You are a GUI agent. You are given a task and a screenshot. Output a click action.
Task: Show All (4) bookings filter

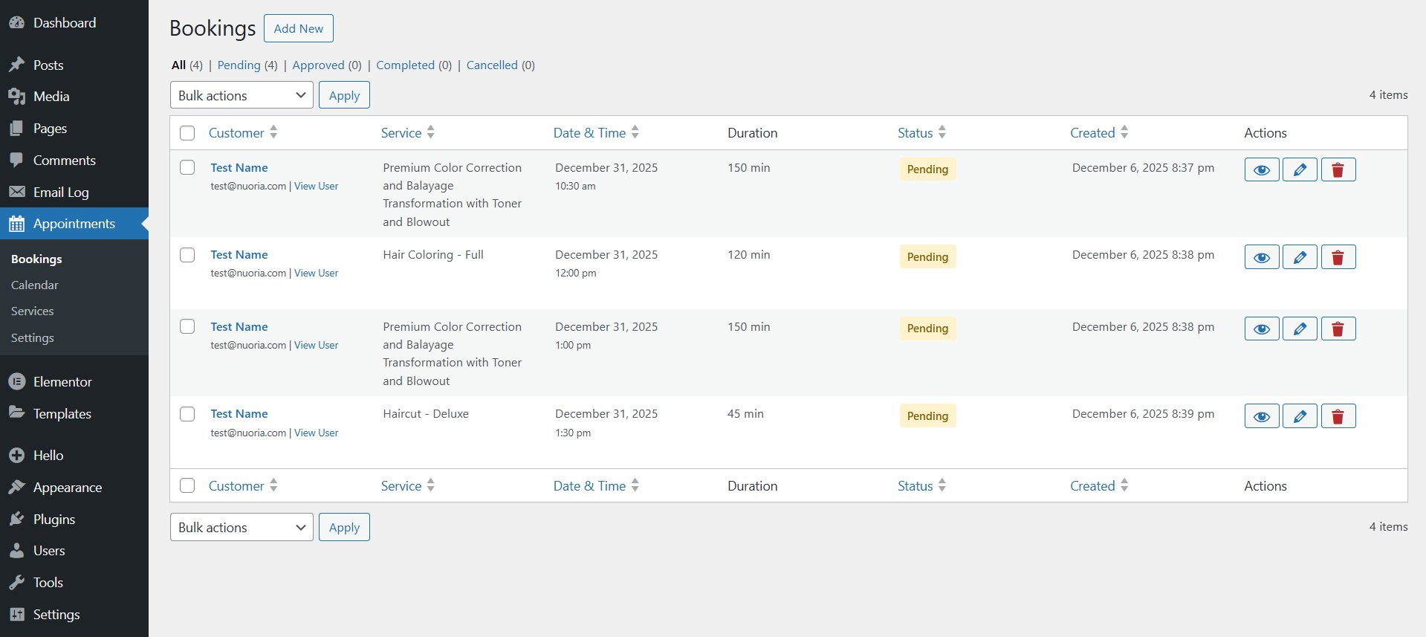click(187, 65)
